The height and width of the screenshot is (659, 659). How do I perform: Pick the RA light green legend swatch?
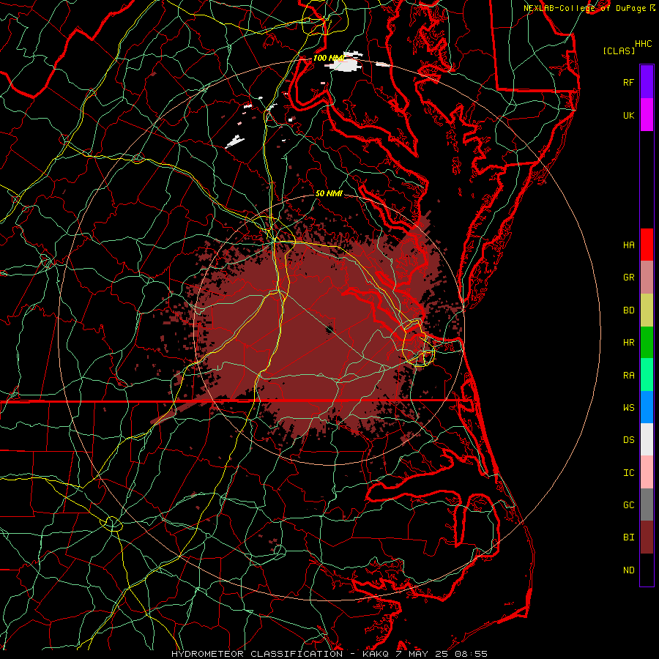click(x=647, y=375)
